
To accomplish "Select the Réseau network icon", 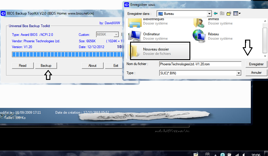I will click(x=199, y=36).
